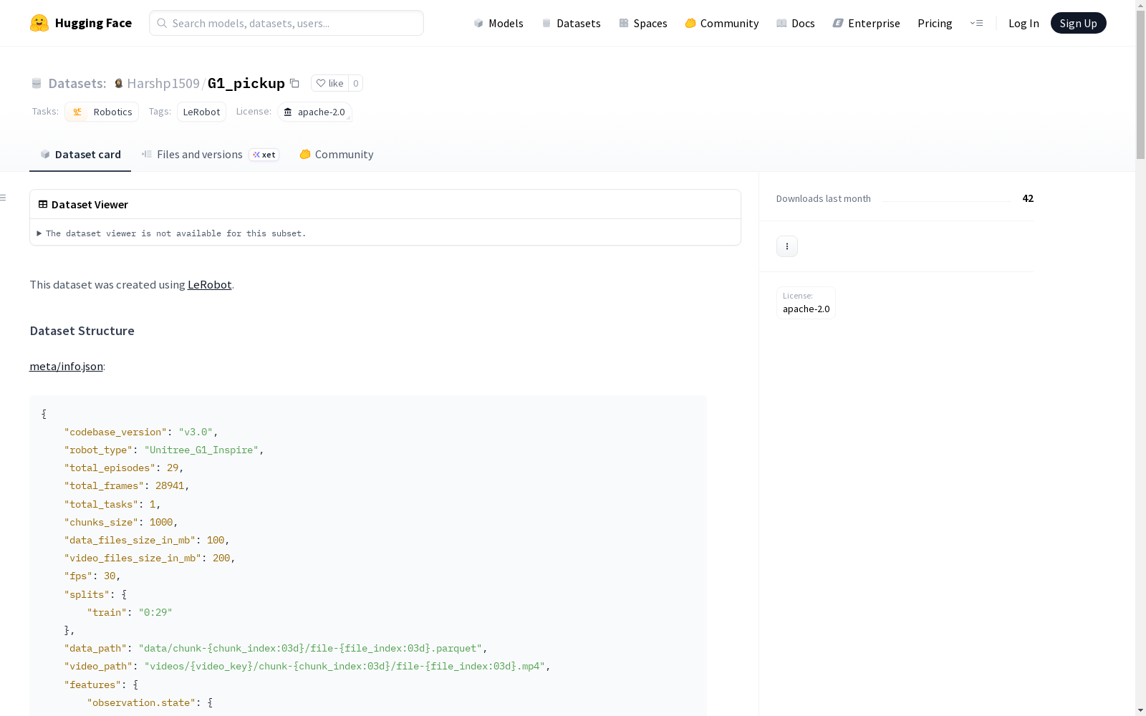
Task: Select the Robotics task tag
Action: 102,112
